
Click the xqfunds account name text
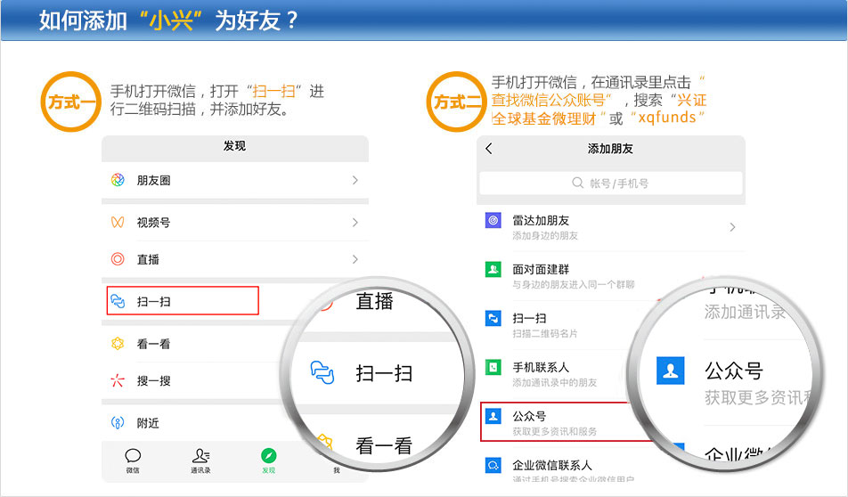pos(667,118)
